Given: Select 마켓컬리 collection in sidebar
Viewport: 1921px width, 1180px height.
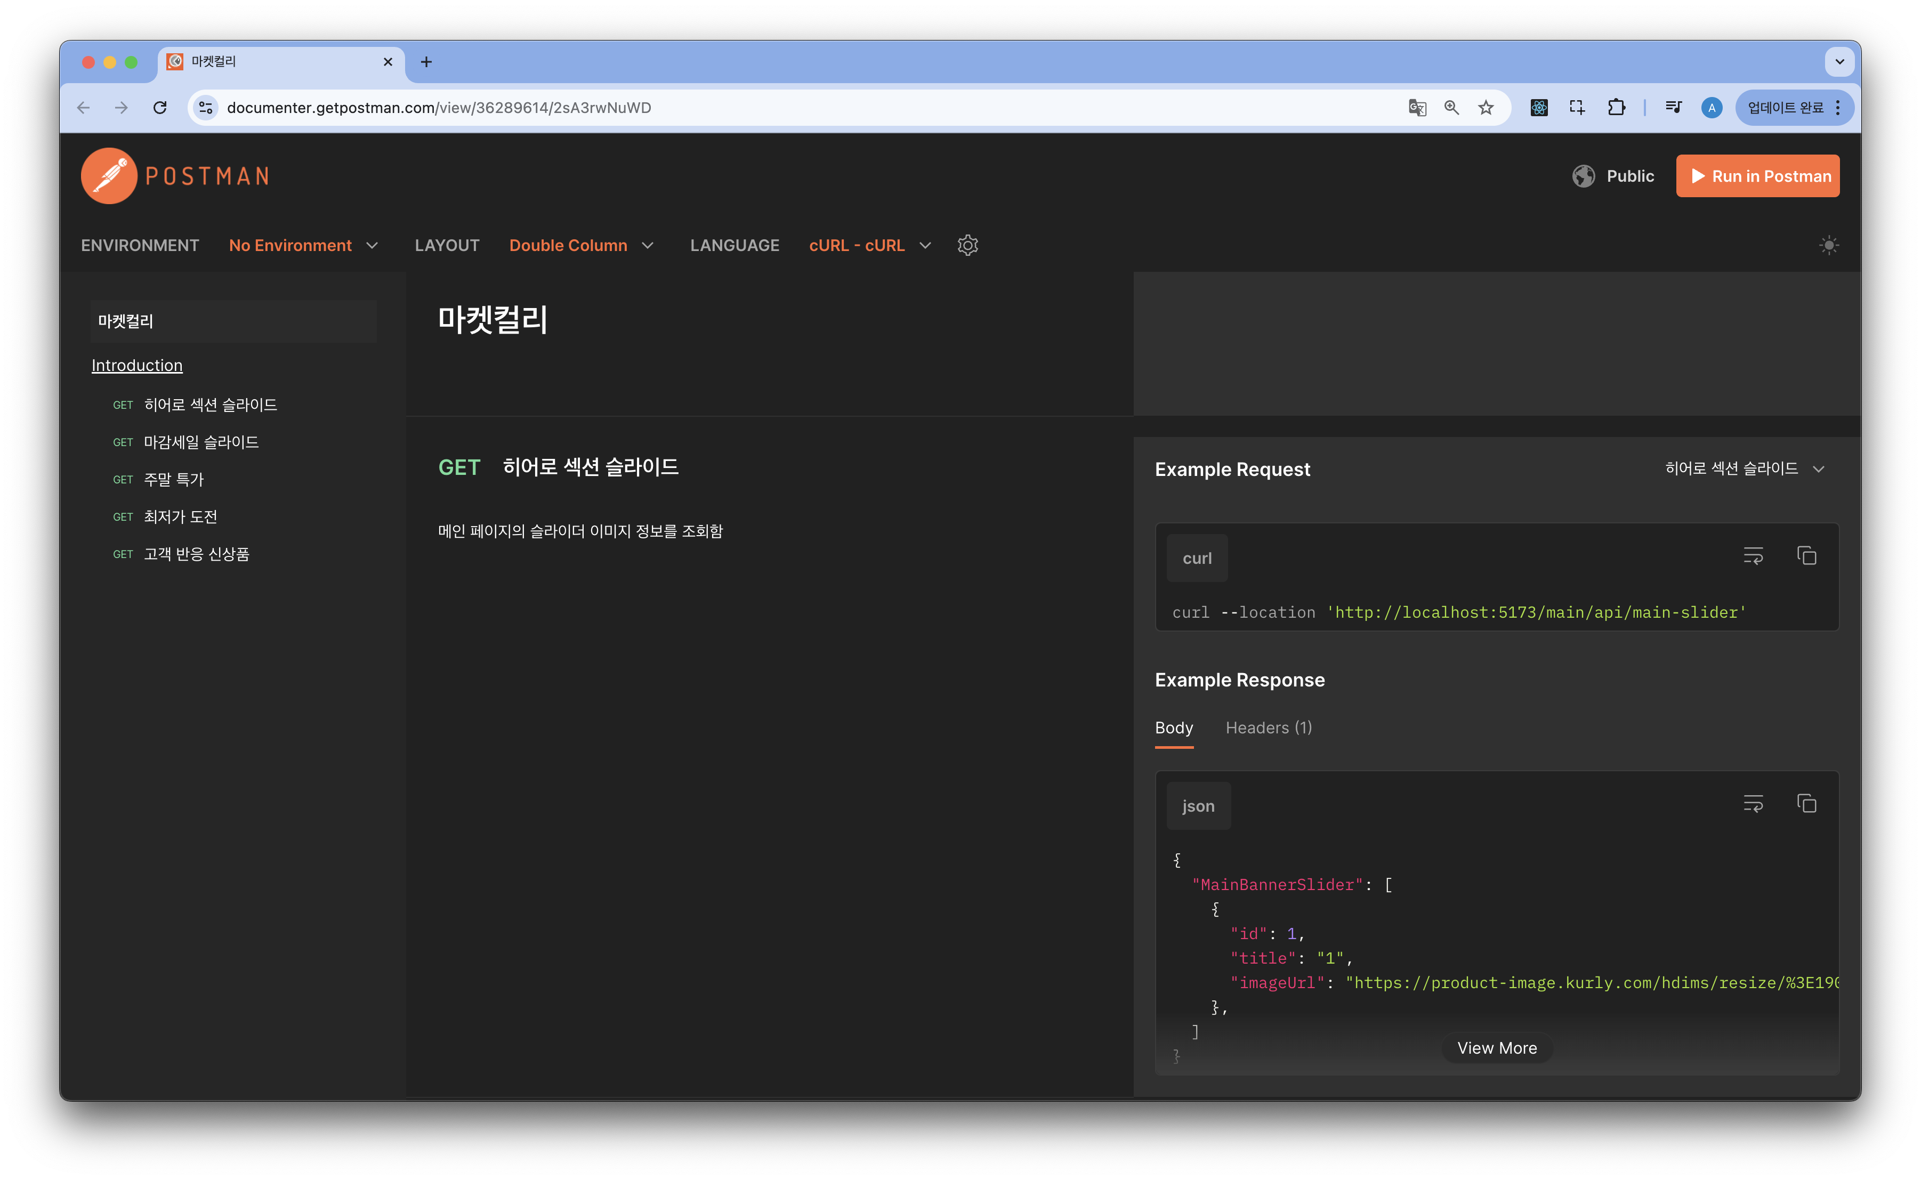Looking at the screenshot, I should click(x=233, y=321).
